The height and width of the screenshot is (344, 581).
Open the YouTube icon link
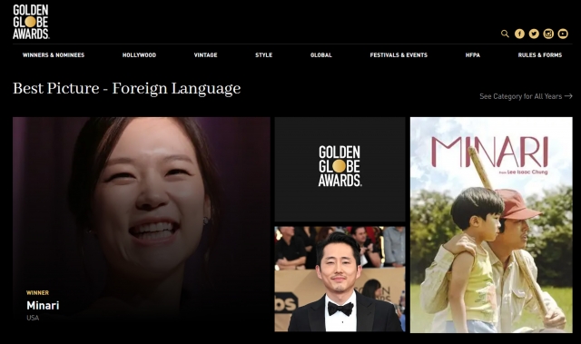pyautogui.click(x=563, y=34)
